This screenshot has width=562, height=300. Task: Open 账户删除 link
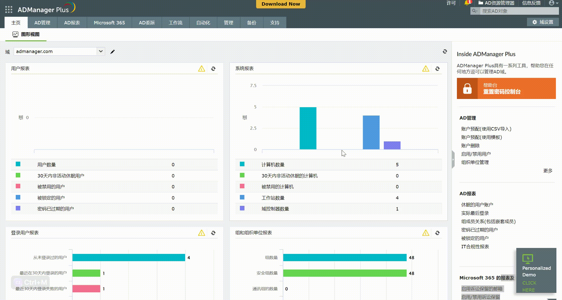[x=470, y=146]
